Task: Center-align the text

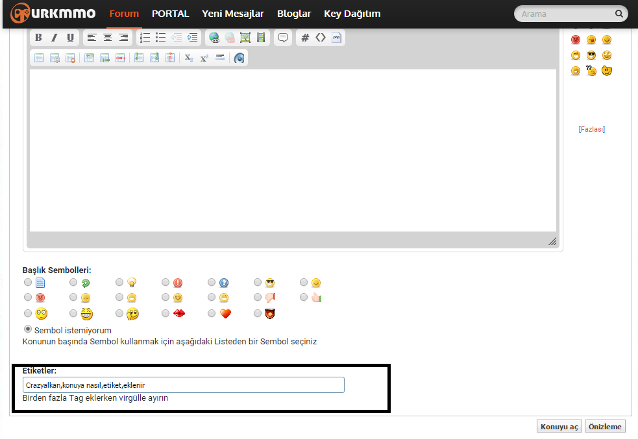Action: click(108, 38)
